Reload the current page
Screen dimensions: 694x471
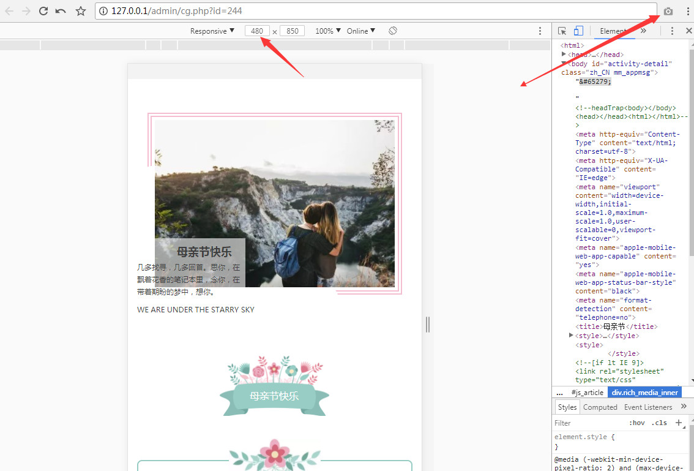(43, 11)
